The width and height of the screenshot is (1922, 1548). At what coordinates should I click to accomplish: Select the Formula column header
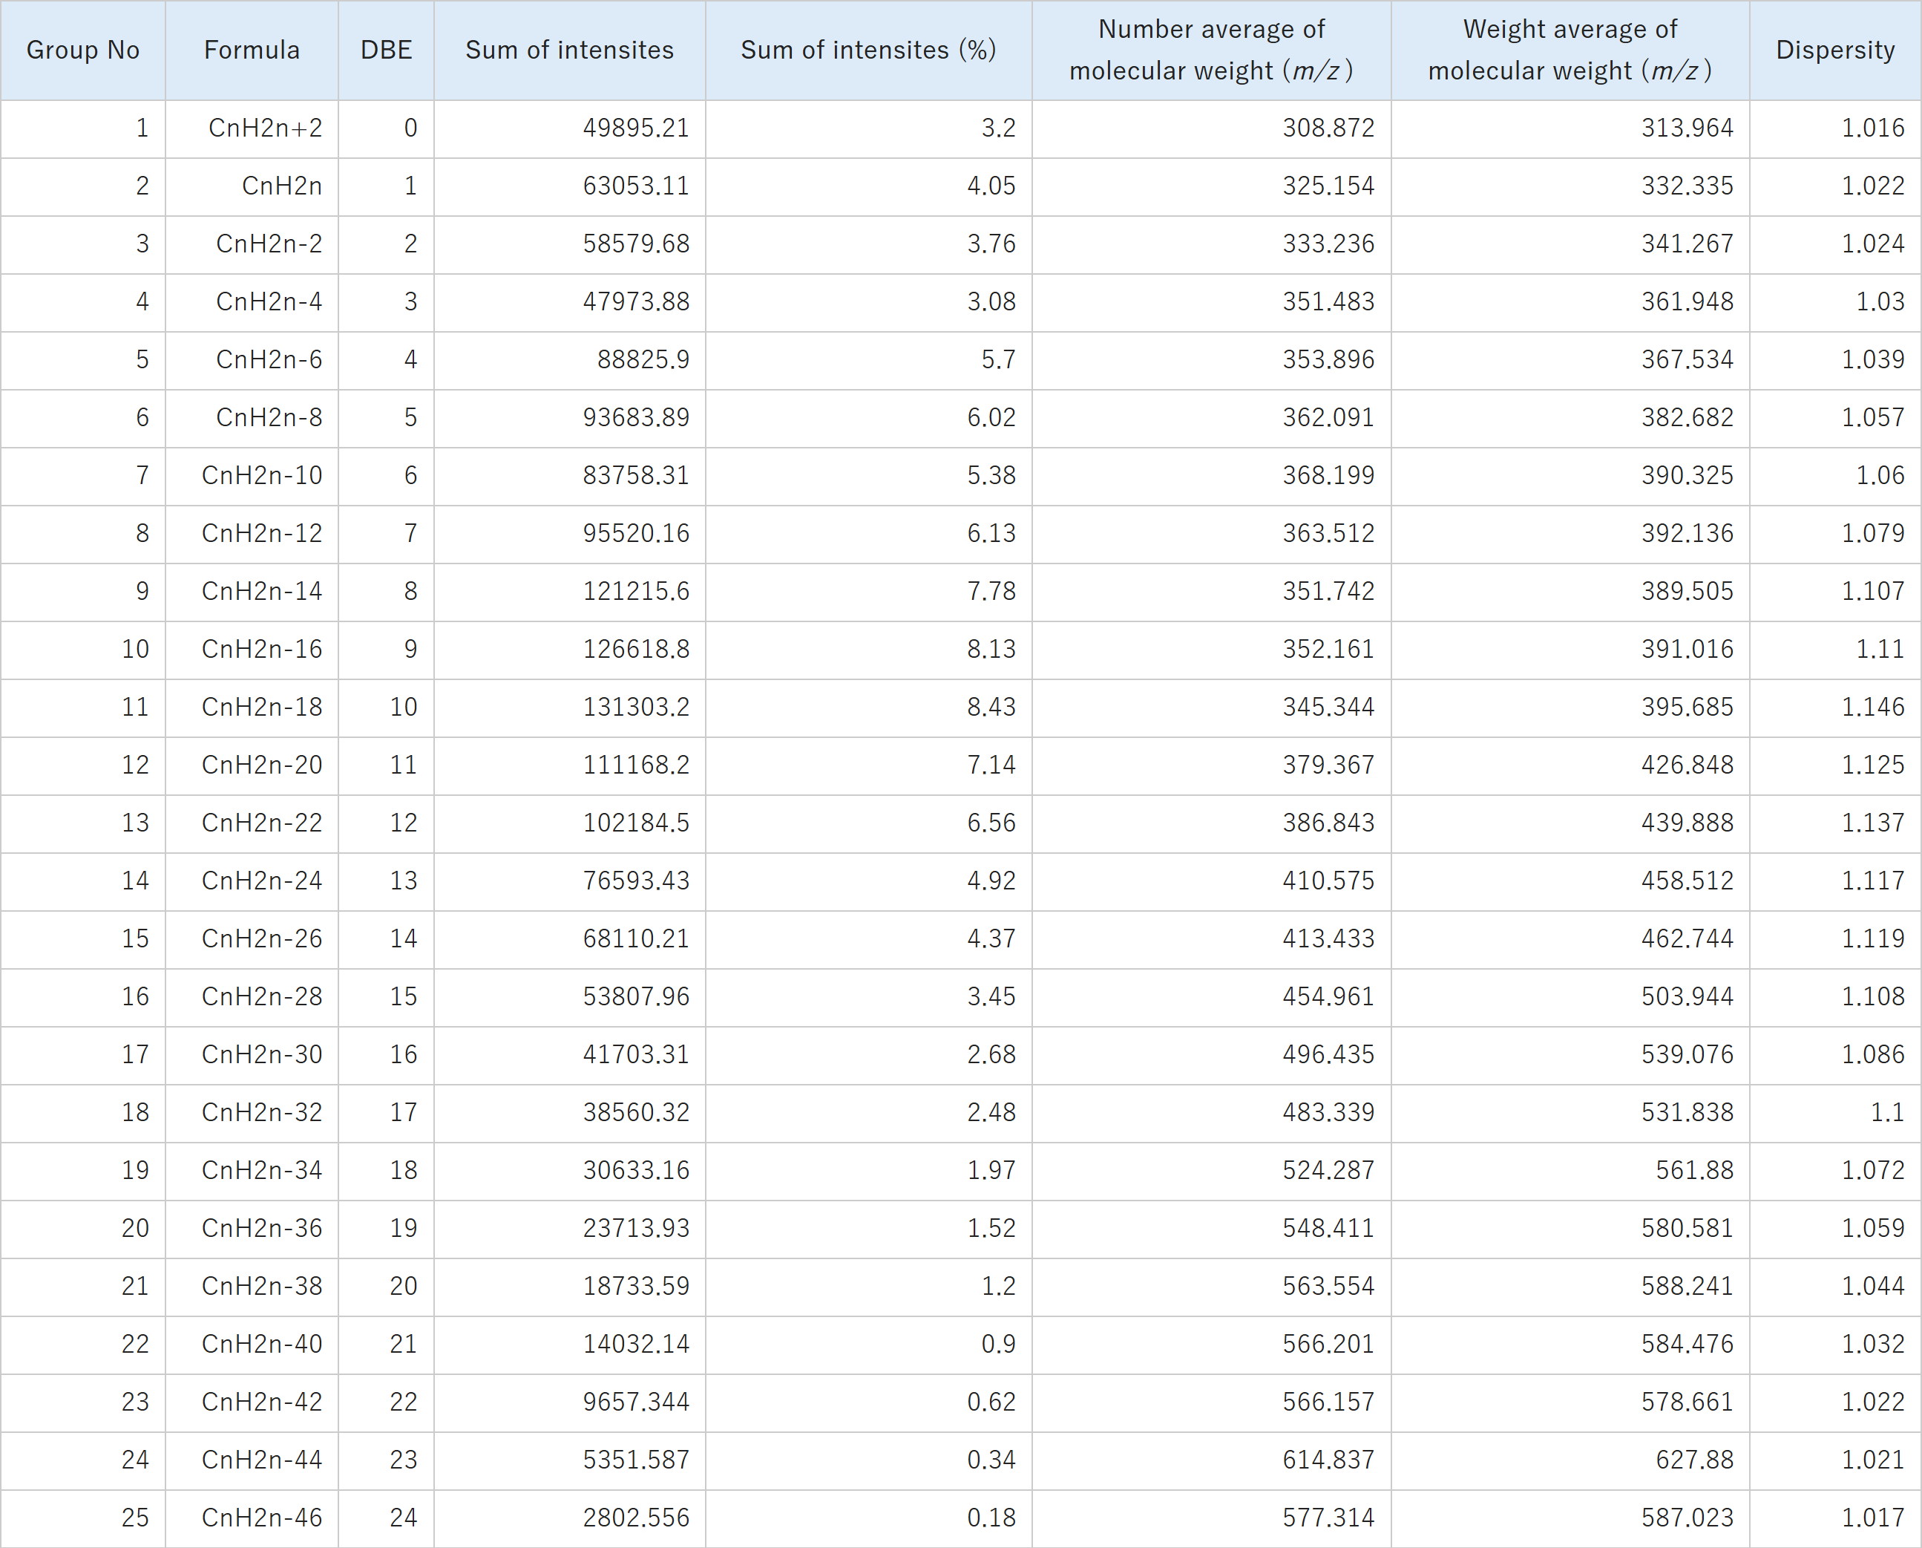252,50
